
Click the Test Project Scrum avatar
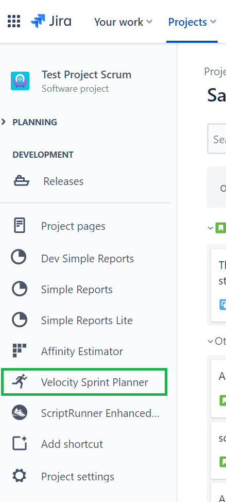(20, 81)
